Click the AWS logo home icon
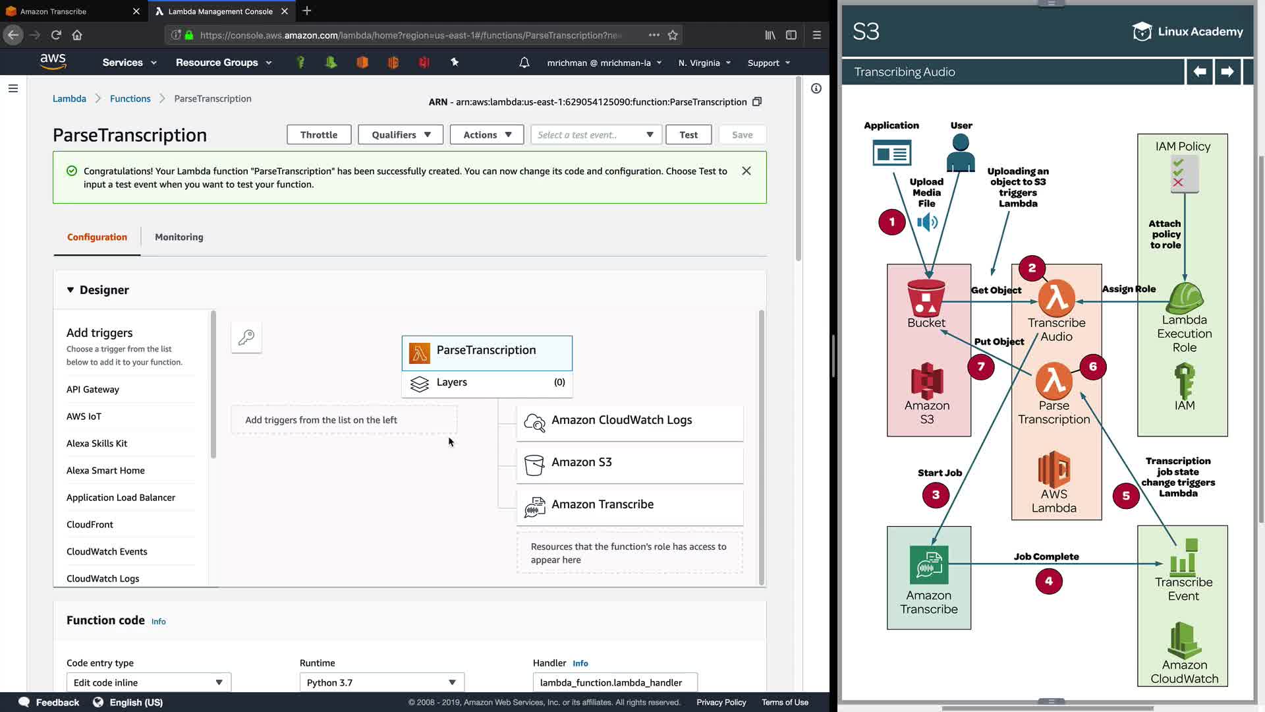This screenshot has height=712, width=1265. [x=53, y=62]
